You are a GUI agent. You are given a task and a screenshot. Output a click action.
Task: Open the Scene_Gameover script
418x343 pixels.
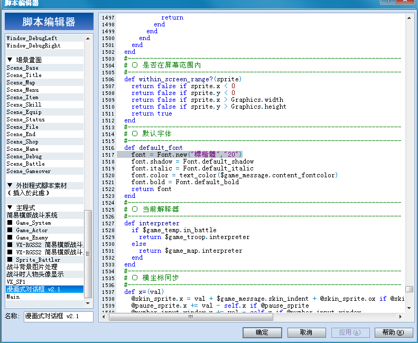tap(45, 171)
